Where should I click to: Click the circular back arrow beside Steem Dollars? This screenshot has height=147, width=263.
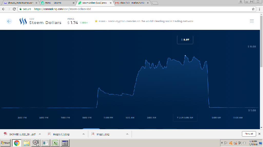(x=9, y=21)
